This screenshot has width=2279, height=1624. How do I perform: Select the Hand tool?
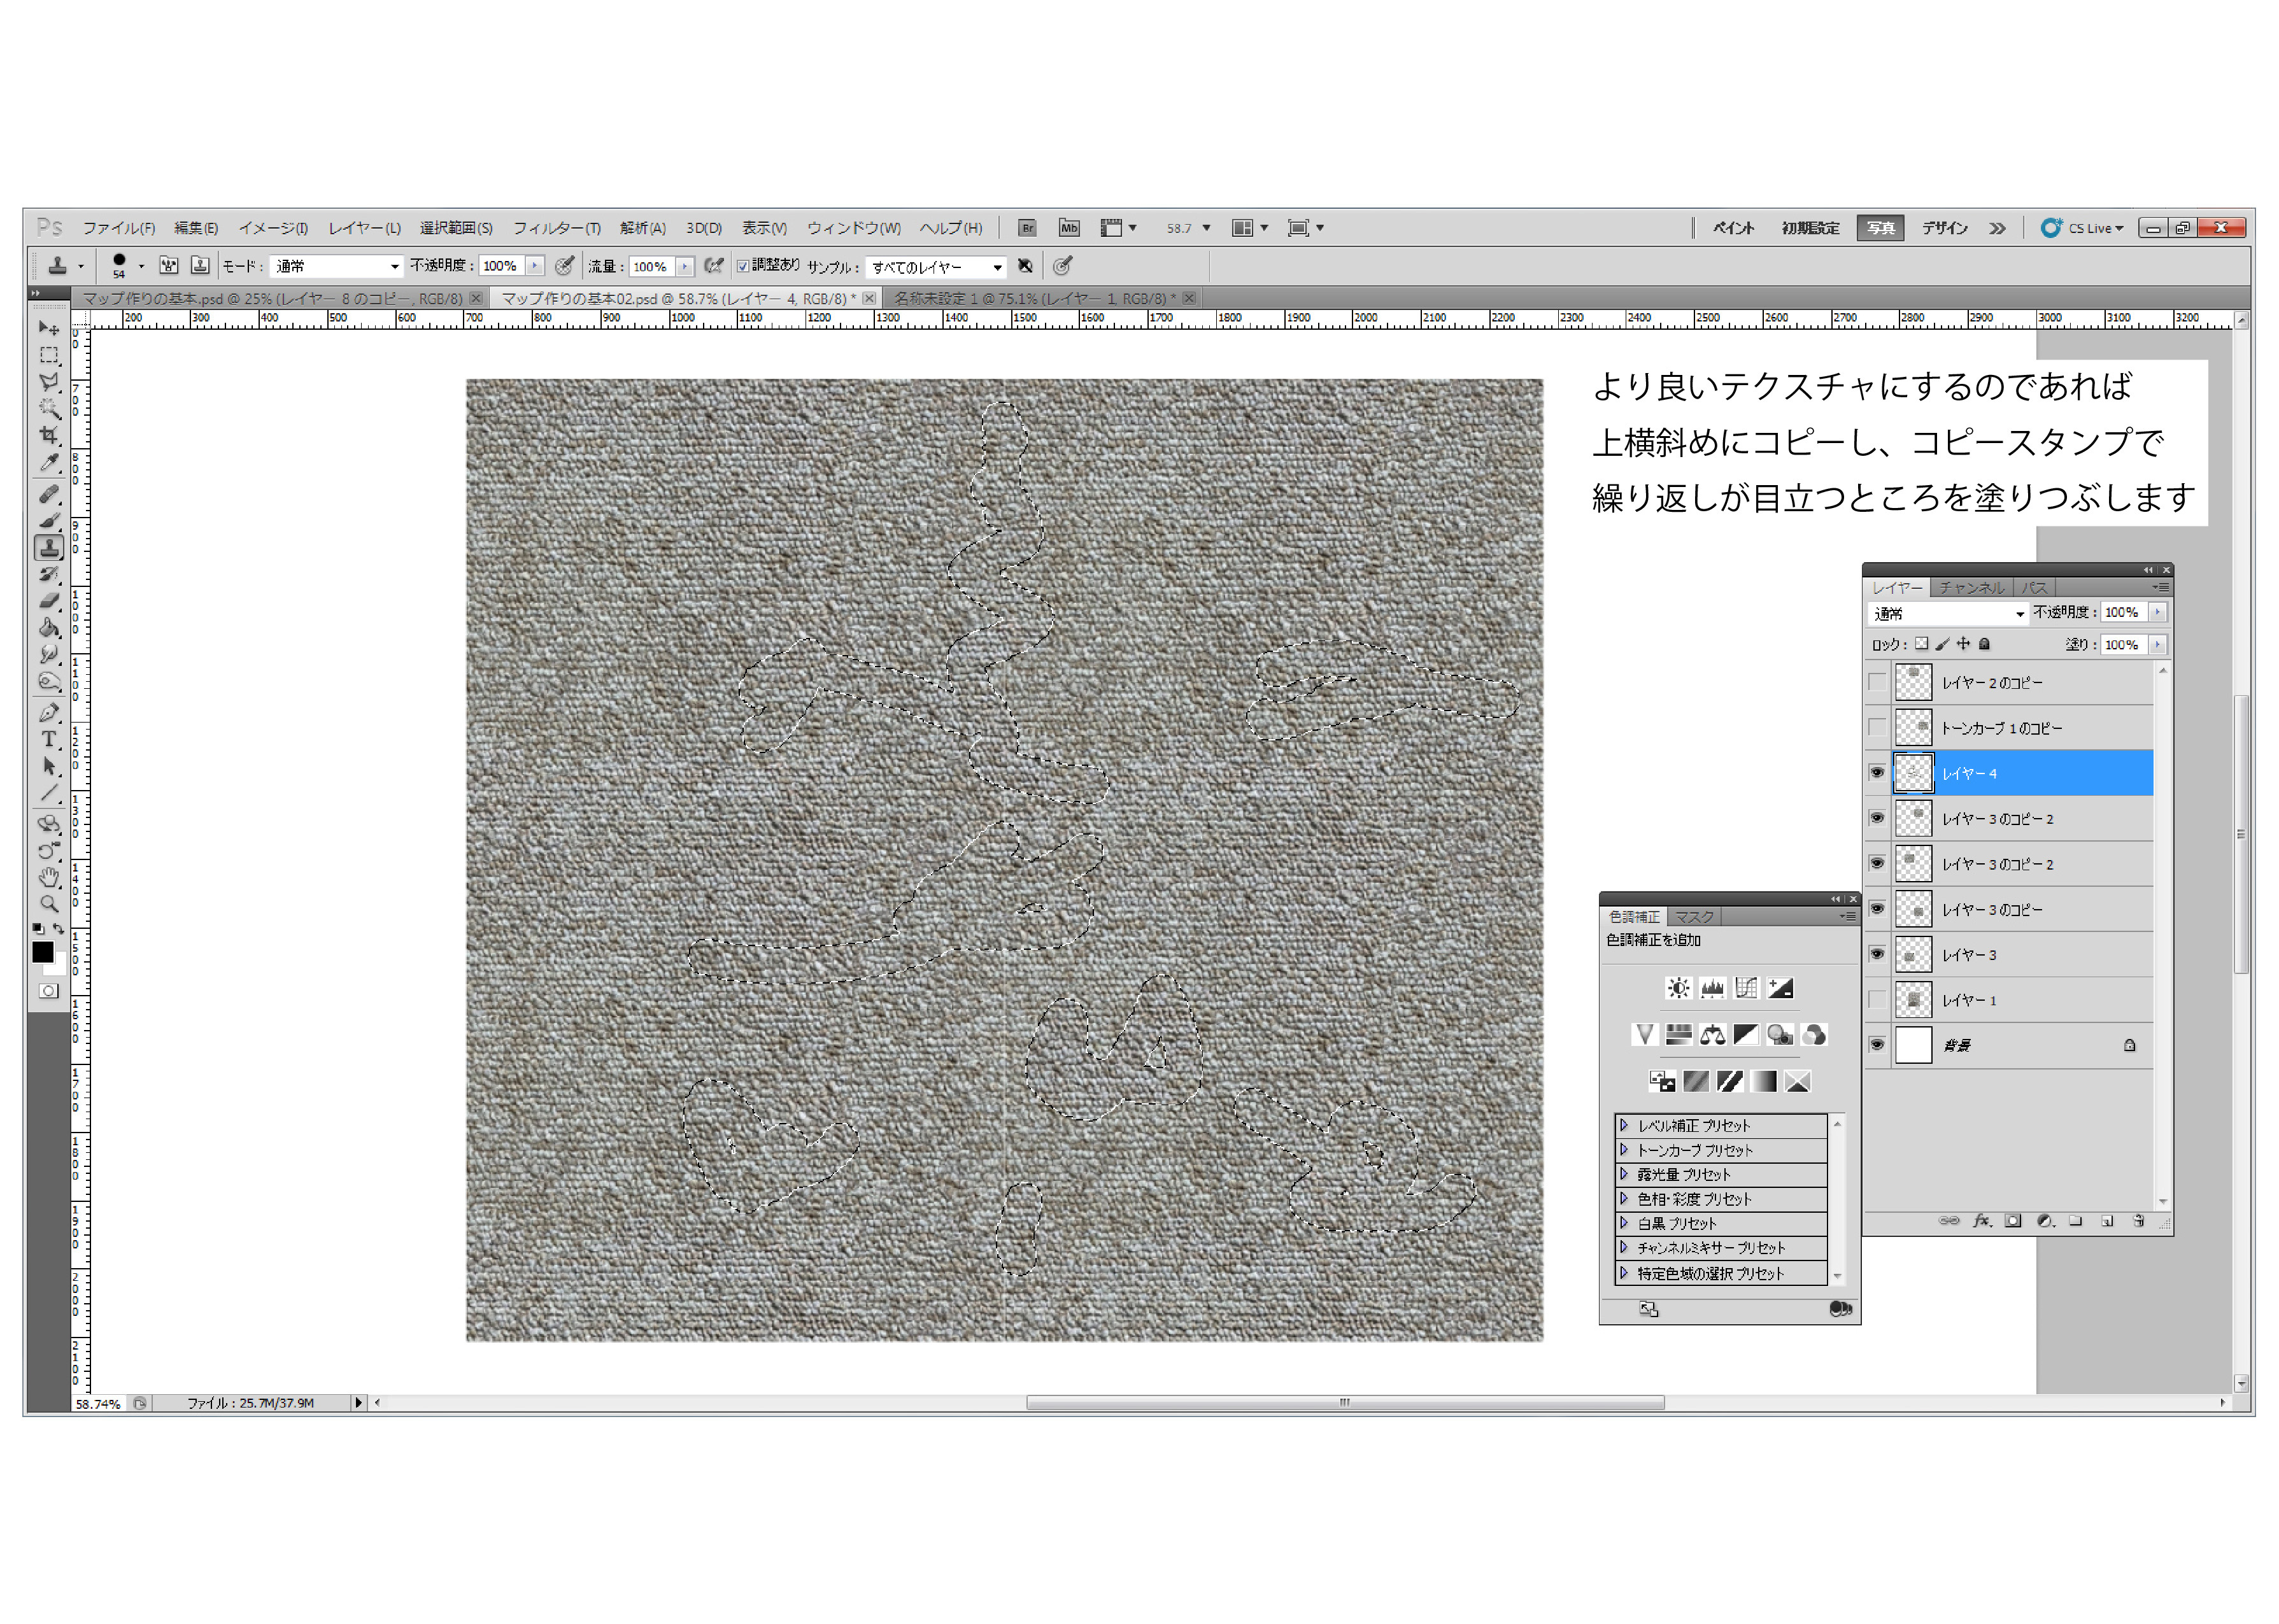pos(48,877)
